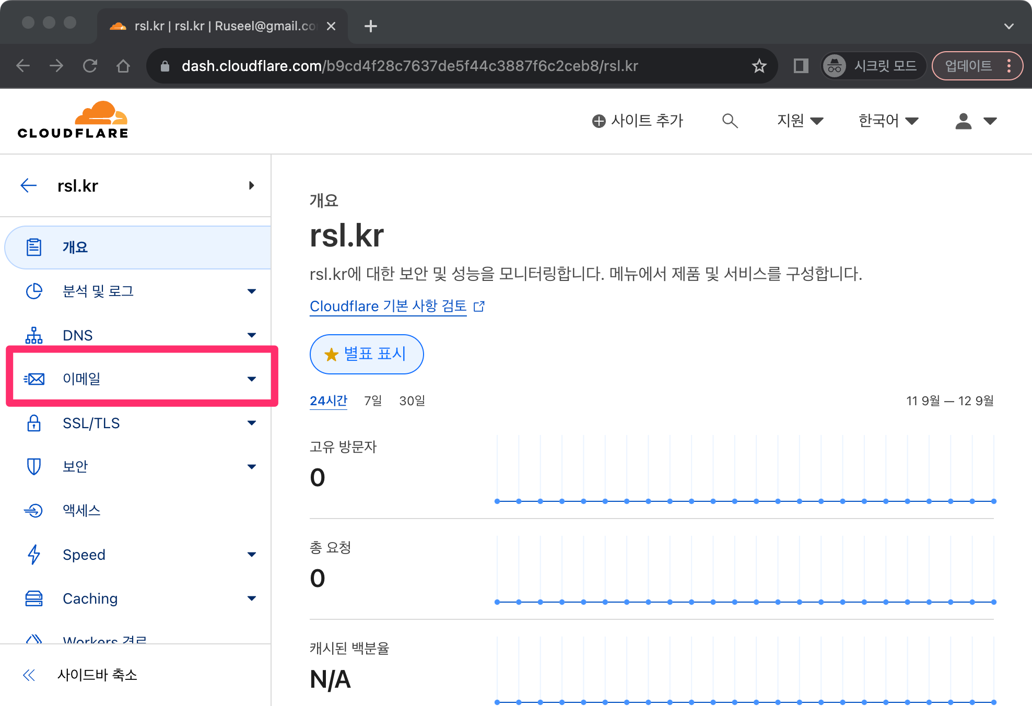Screen dimensions: 1032x706
Task: Reload the page in the browser
Action: (x=90, y=66)
